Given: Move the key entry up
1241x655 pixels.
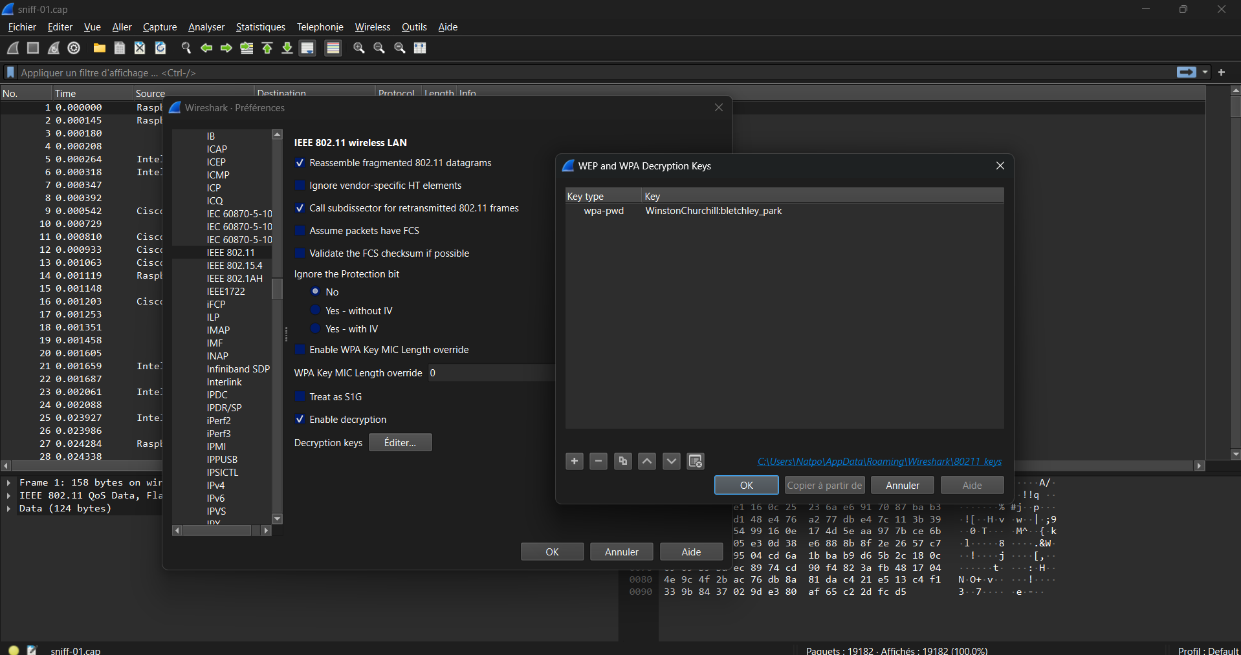Looking at the screenshot, I should coord(647,461).
